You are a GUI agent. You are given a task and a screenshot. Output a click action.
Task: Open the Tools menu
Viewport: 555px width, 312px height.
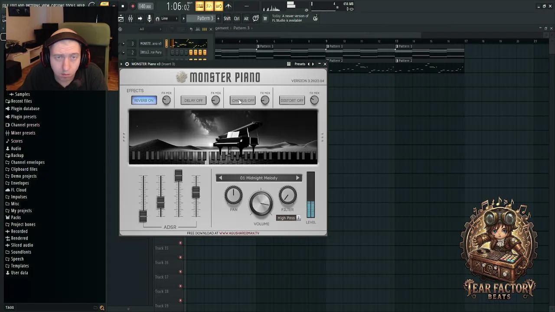coord(70,6)
